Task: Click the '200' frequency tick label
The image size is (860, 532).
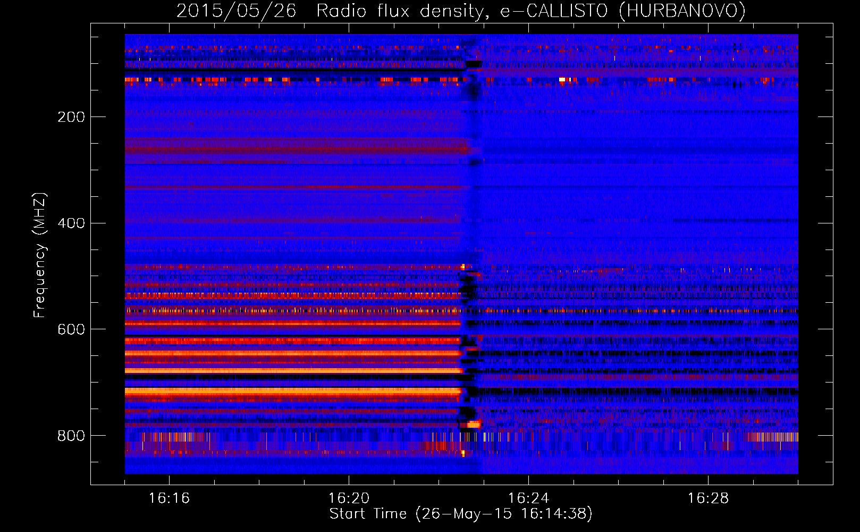Action: (71, 117)
